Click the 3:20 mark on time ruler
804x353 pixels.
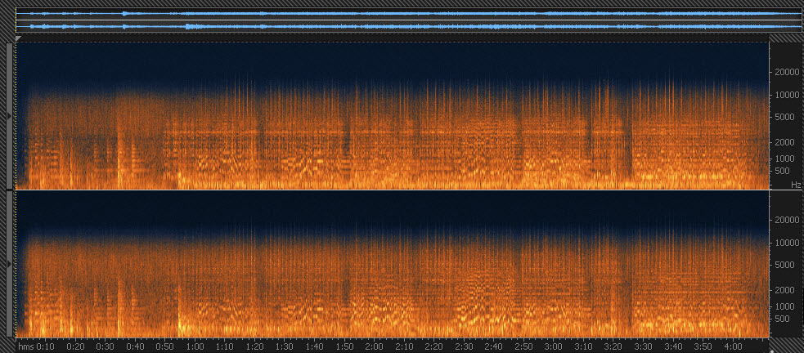[x=613, y=346]
